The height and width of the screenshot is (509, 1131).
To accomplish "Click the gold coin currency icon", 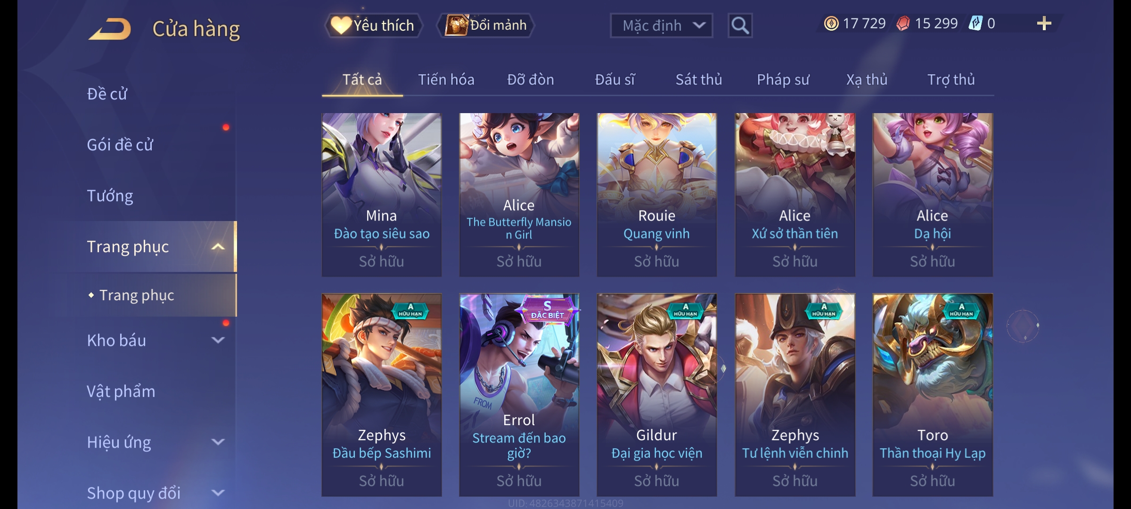I will [831, 24].
